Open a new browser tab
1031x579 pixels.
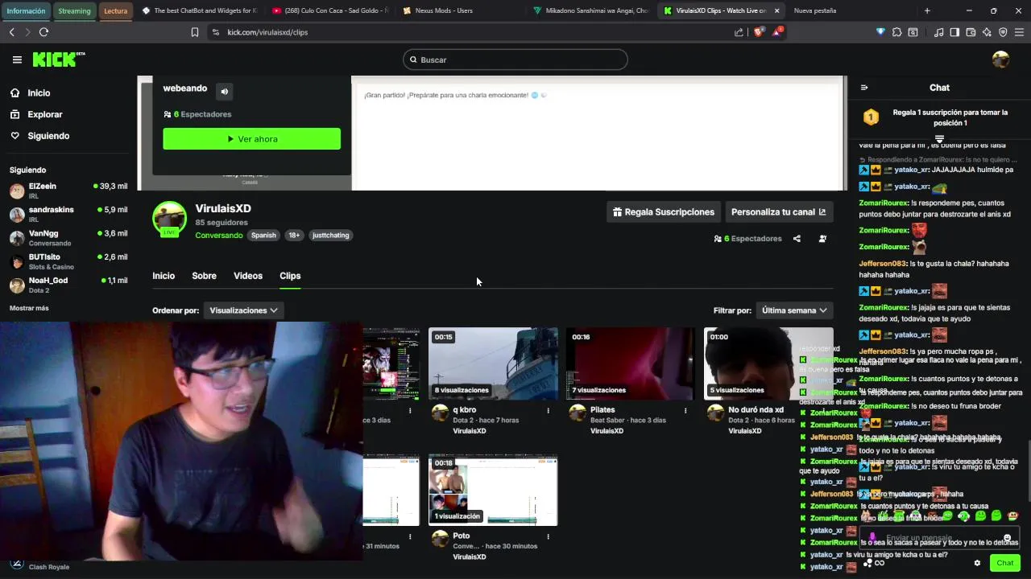[x=927, y=10]
